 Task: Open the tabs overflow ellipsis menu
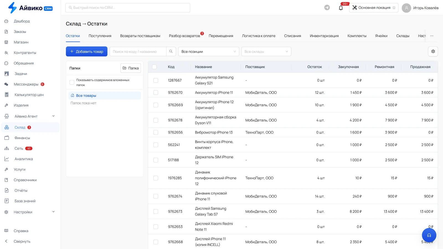coord(432,36)
